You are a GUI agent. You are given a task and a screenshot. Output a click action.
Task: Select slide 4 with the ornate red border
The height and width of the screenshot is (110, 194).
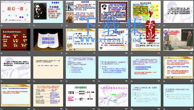113,12
